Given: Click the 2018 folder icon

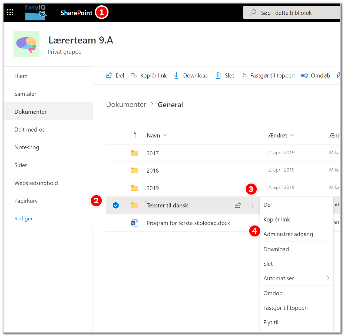Looking at the screenshot, I should (134, 170).
